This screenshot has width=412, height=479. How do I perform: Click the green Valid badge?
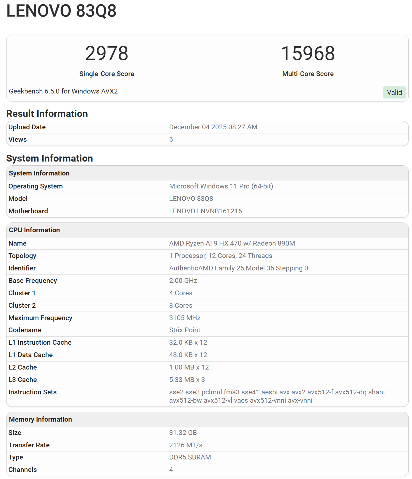point(394,92)
